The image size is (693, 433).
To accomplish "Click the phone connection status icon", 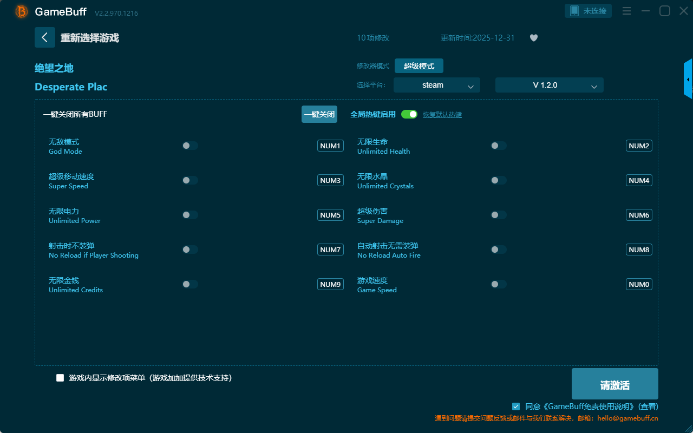I will coord(574,11).
